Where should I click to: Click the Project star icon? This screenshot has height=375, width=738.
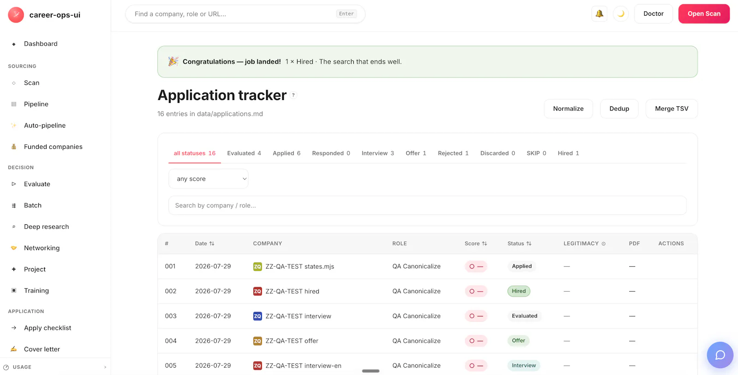click(x=14, y=269)
